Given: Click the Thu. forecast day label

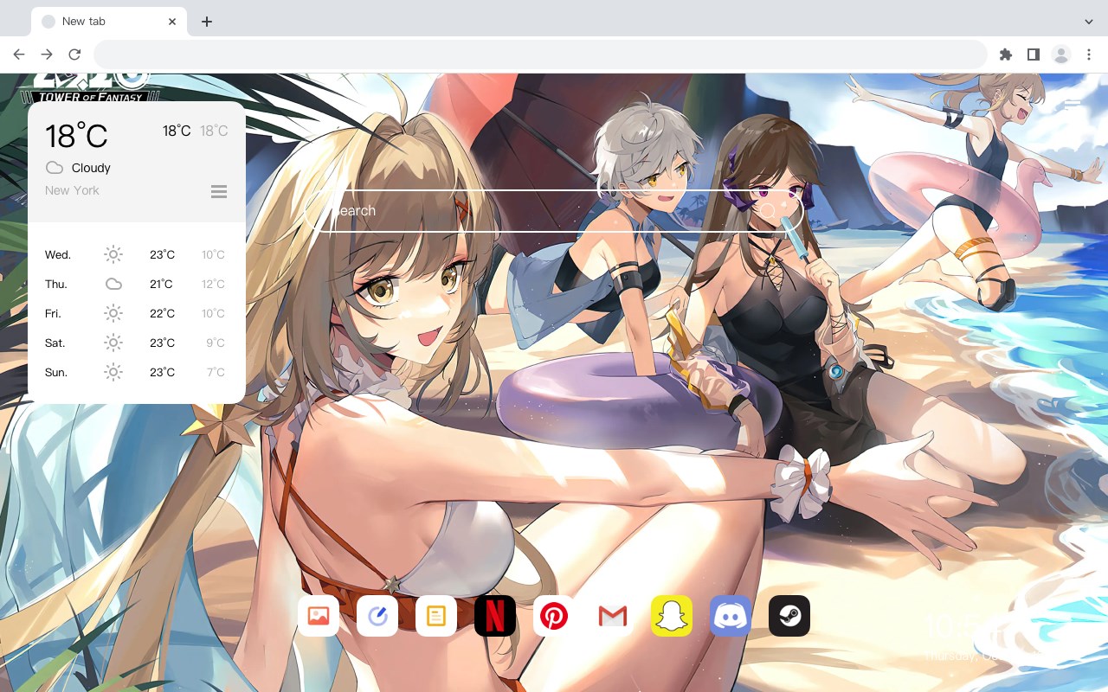Looking at the screenshot, I should [56, 284].
